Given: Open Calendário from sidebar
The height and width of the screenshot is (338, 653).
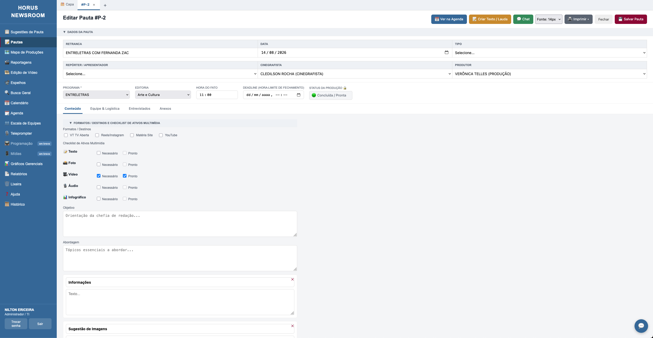Looking at the screenshot, I should pyautogui.click(x=28, y=103).
